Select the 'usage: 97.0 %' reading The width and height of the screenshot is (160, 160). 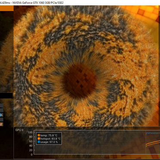(49, 142)
